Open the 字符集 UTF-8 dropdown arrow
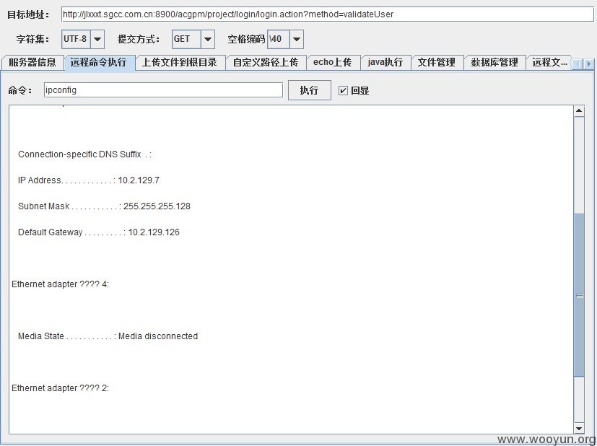The image size is (597, 446). (x=97, y=39)
